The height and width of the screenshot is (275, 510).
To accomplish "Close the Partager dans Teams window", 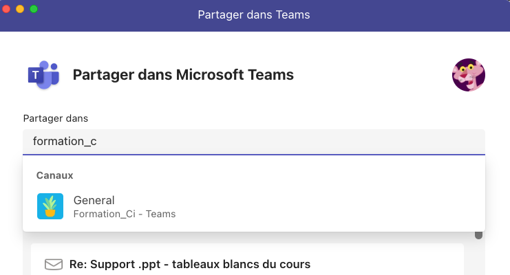I will (x=6, y=9).
